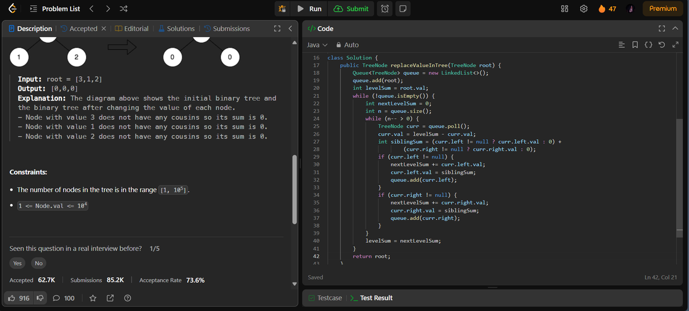Click the Code panel header tab
The height and width of the screenshot is (311, 689).
(321, 29)
